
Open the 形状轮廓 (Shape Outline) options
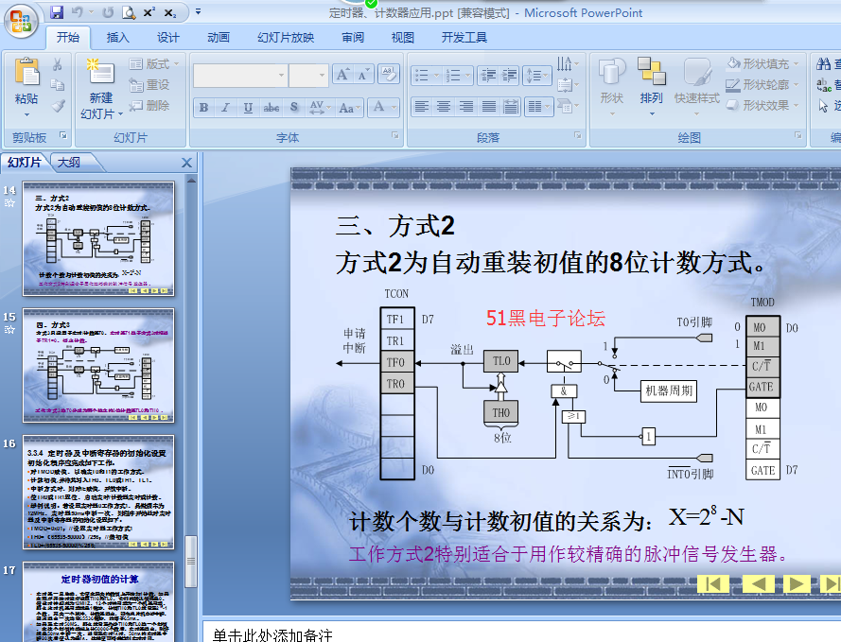762,85
